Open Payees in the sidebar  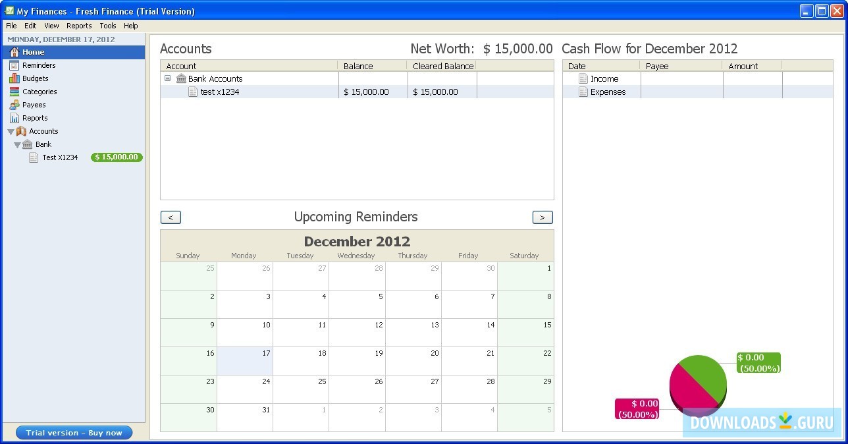click(74, 105)
